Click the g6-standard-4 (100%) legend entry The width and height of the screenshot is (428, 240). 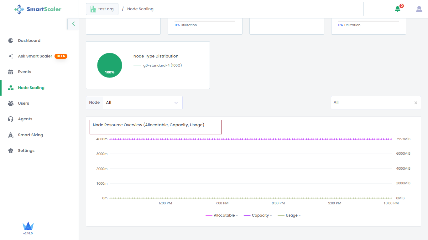click(x=158, y=66)
